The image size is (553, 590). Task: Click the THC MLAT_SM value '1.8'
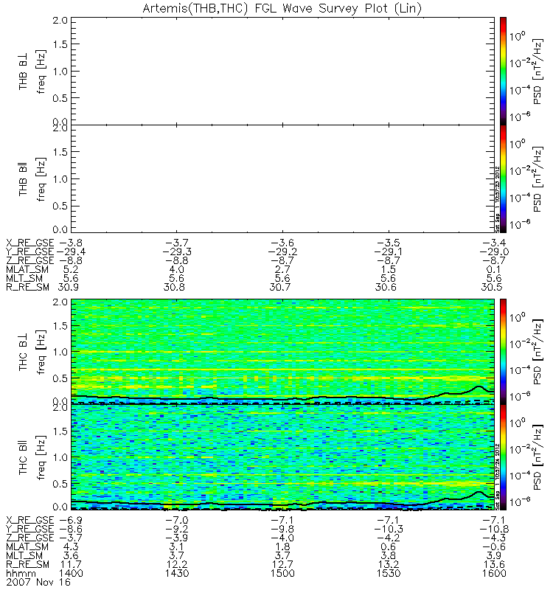[x=282, y=546]
